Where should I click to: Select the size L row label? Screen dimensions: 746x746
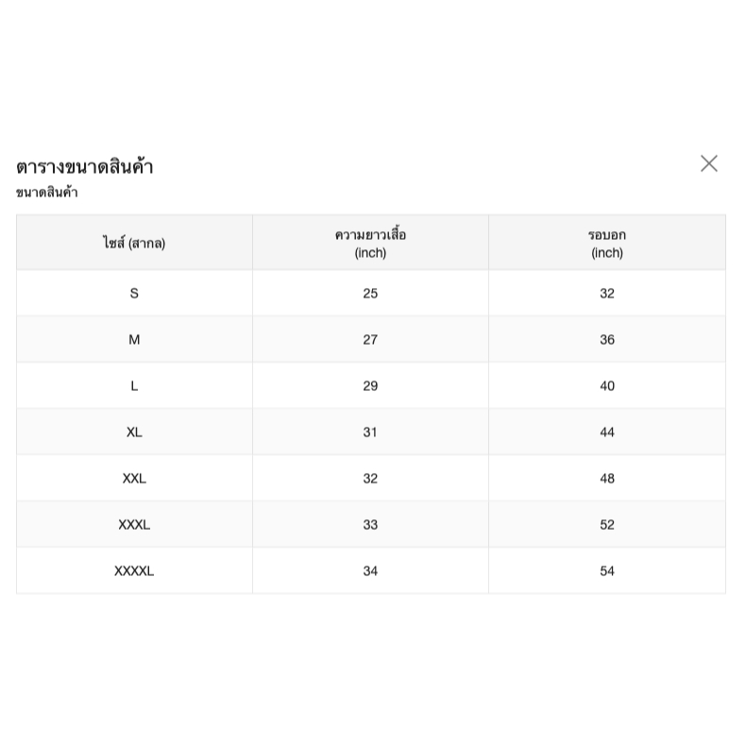[134, 385]
